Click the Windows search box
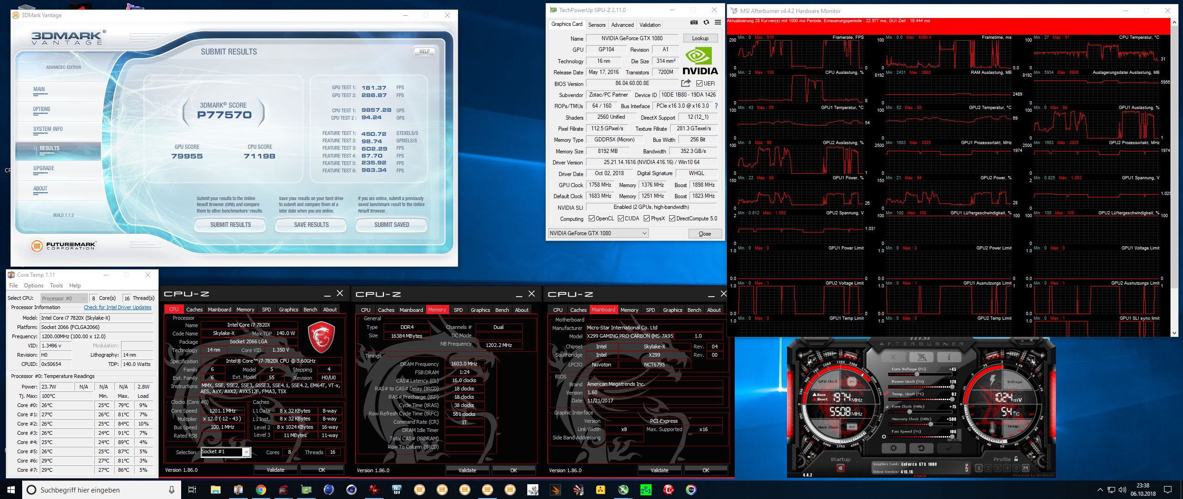Image resolution: width=1183 pixels, height=499 pixels. (102, 490)
